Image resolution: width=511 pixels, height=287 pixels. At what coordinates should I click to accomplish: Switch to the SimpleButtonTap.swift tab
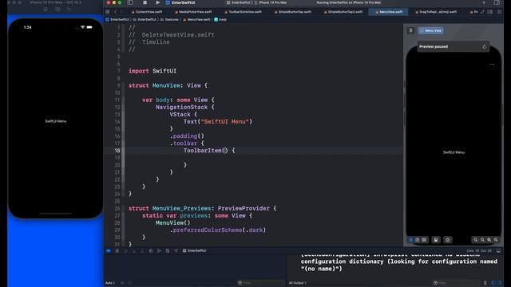293,12
